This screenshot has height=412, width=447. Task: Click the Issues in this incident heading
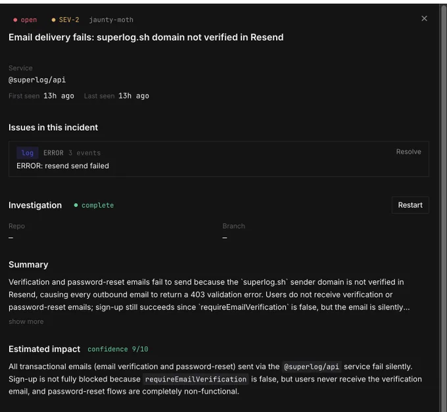pos(53,127)
